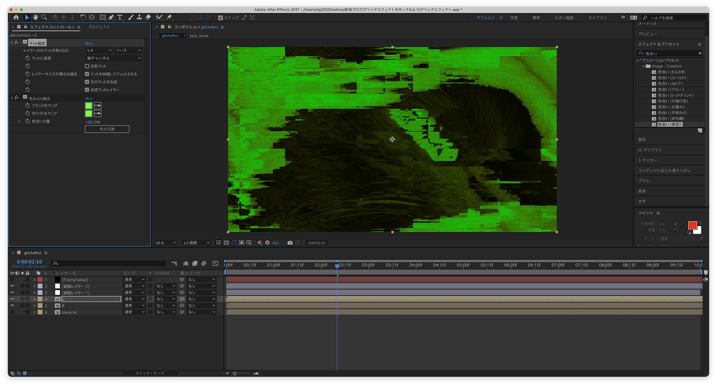Viewport: 717px width, 386px height.
Task: Toggle the スナップ checkbox in toolbar
Action: [221, 18]
